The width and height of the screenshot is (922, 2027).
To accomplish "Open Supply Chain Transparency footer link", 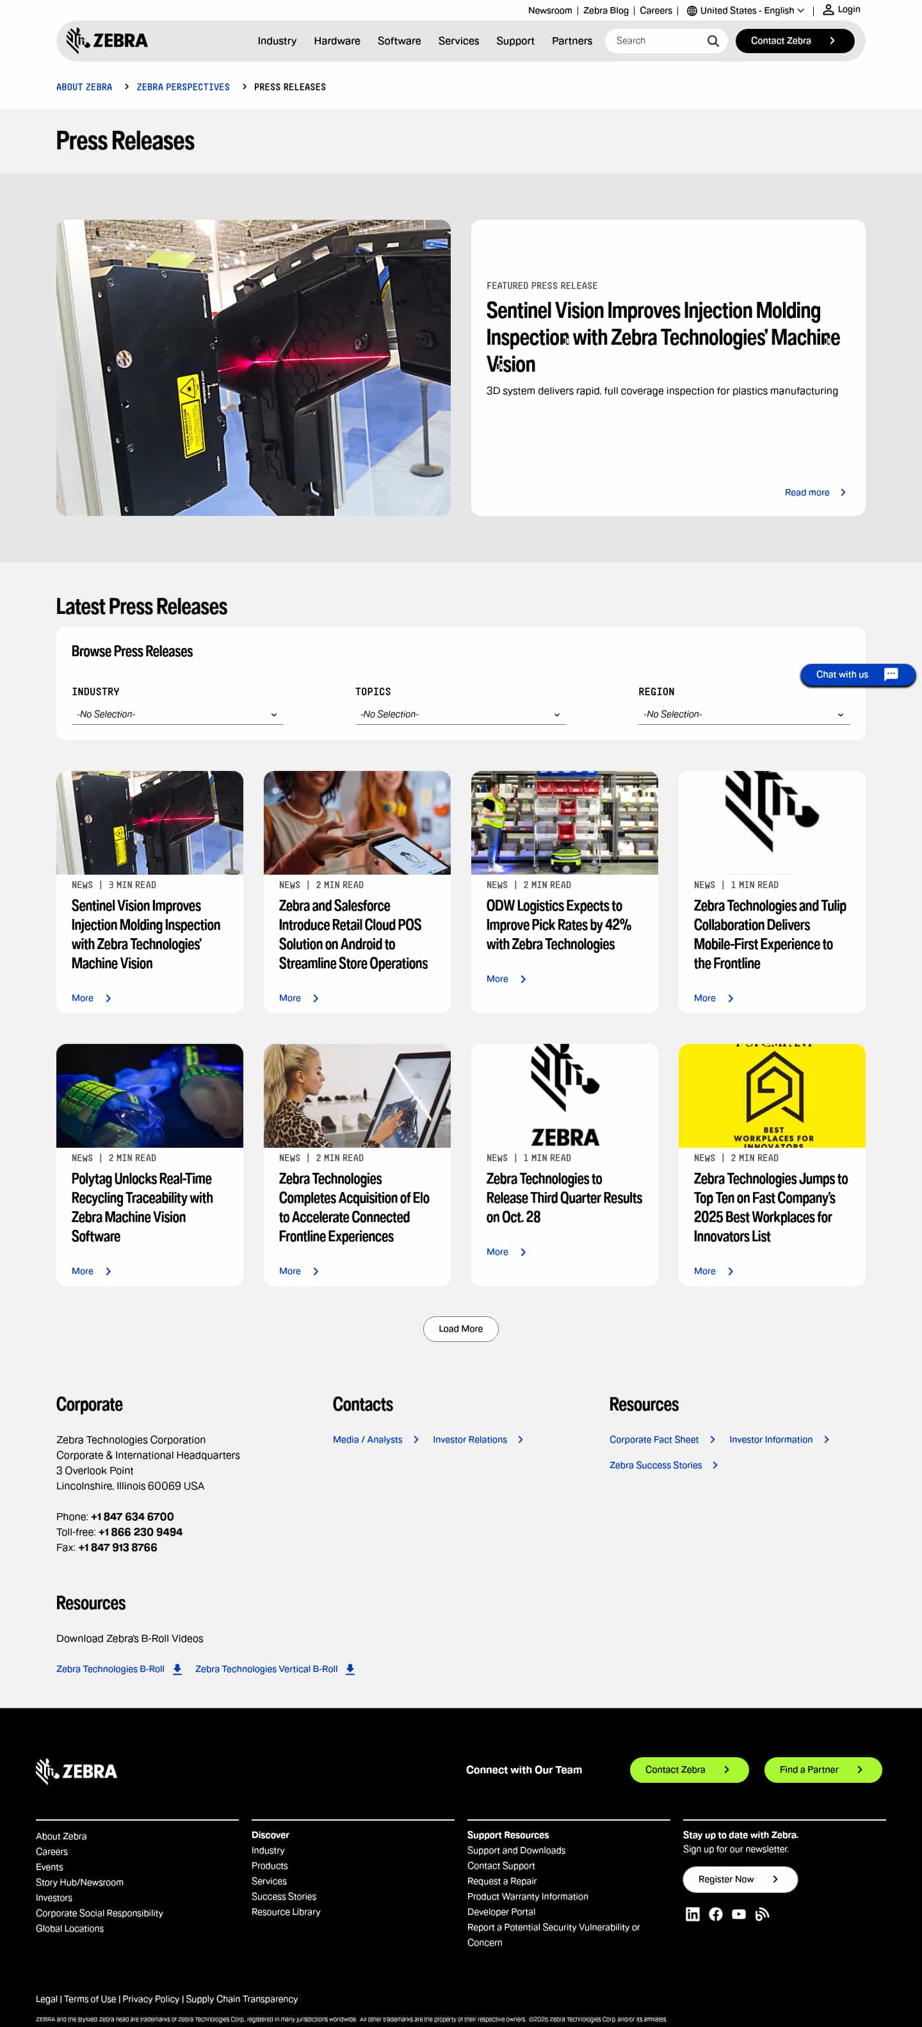I will 242,1999.
